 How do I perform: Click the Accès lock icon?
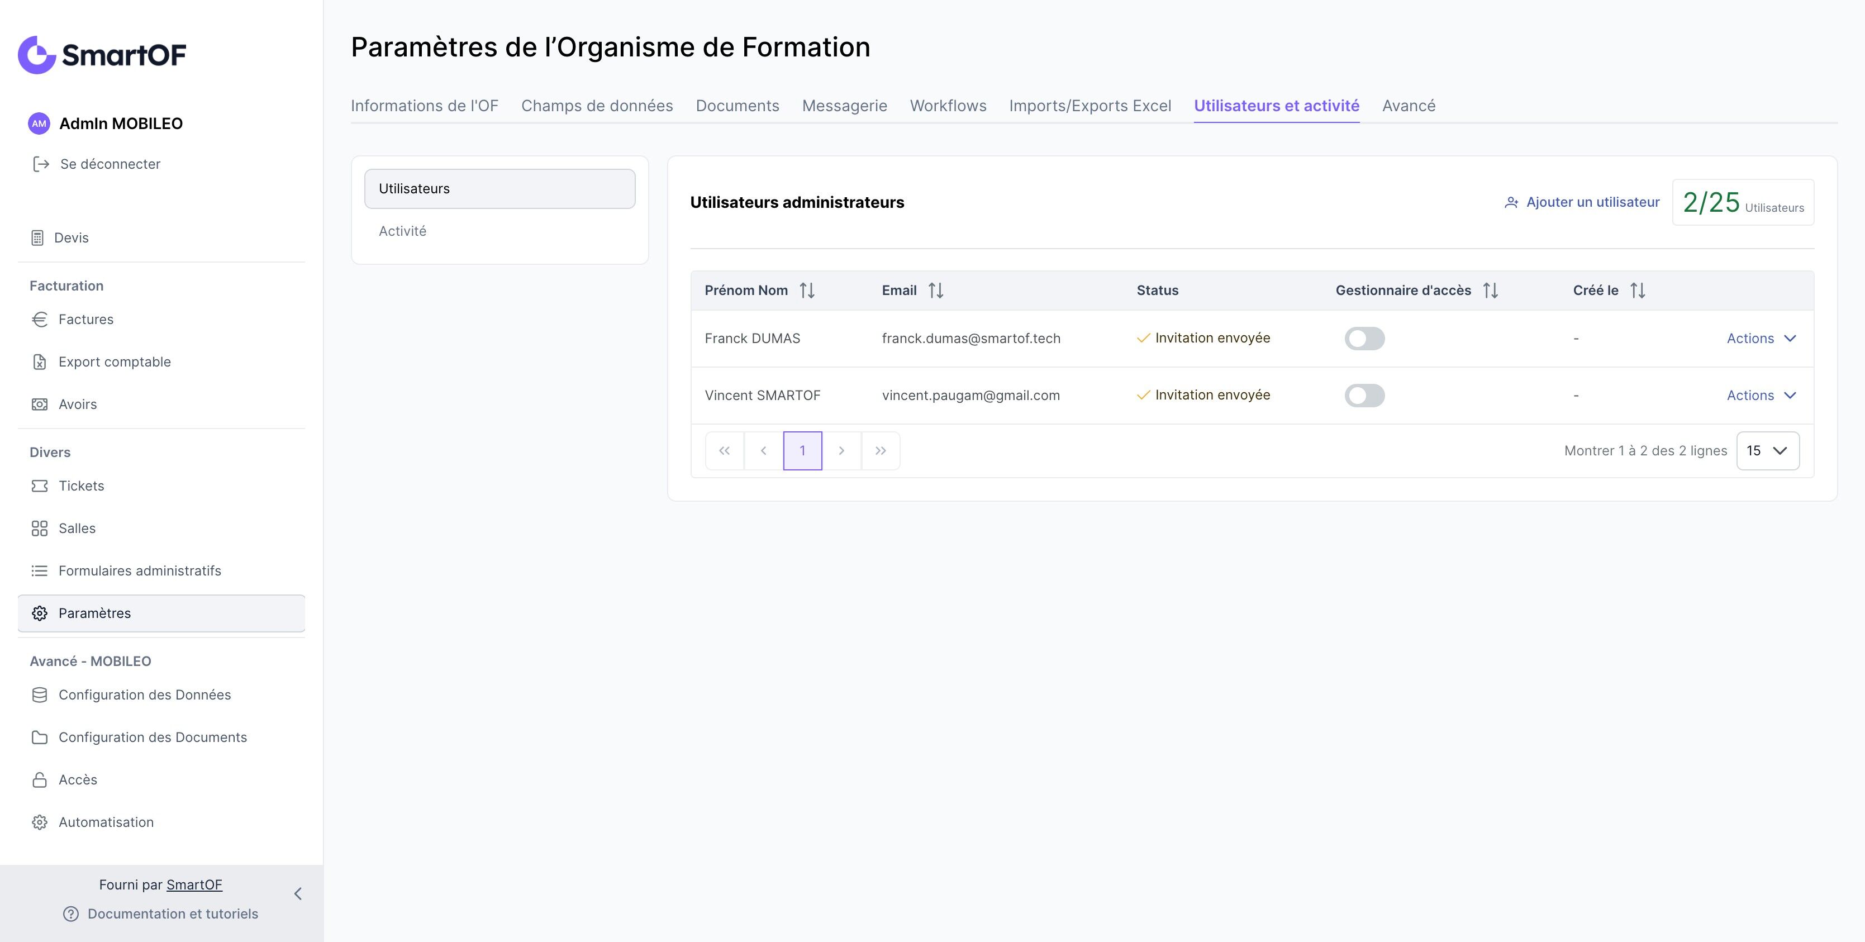(40, 780)
